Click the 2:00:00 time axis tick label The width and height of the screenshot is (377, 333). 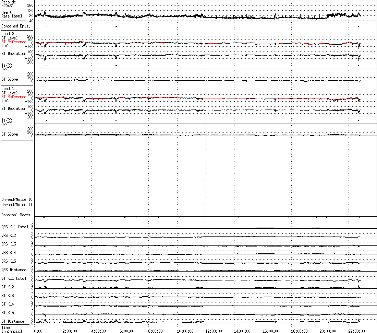(70, 331)
